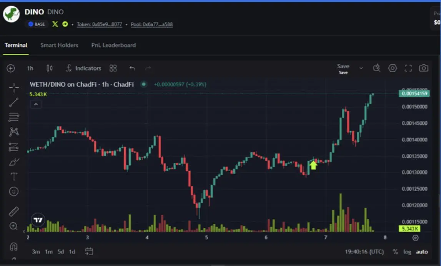
Task: Click the 5.343K volume axis label
Action: point(409,229)
